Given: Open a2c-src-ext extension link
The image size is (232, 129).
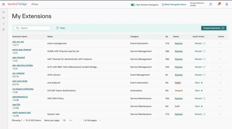Looking at the screenshot, I should click(18, 42).
